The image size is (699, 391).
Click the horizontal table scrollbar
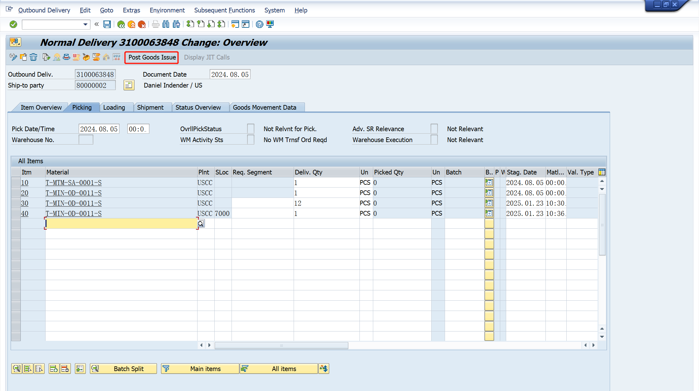[x=281, y=345]
